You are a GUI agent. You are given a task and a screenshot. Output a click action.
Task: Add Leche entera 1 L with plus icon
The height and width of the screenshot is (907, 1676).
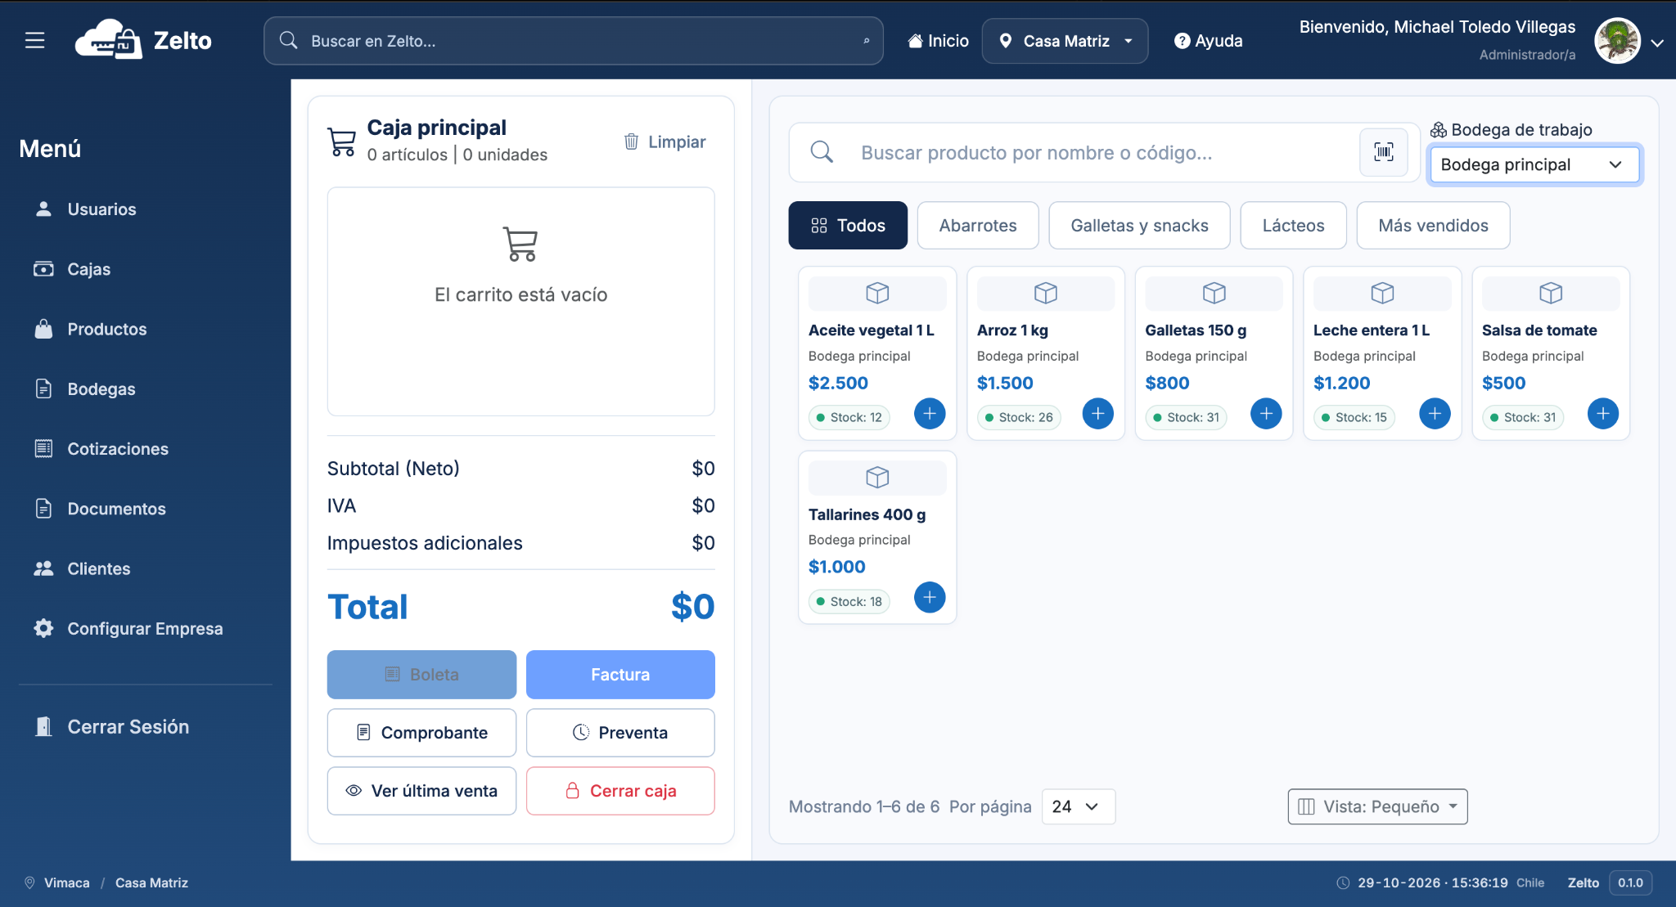[x=1434, y=414]
